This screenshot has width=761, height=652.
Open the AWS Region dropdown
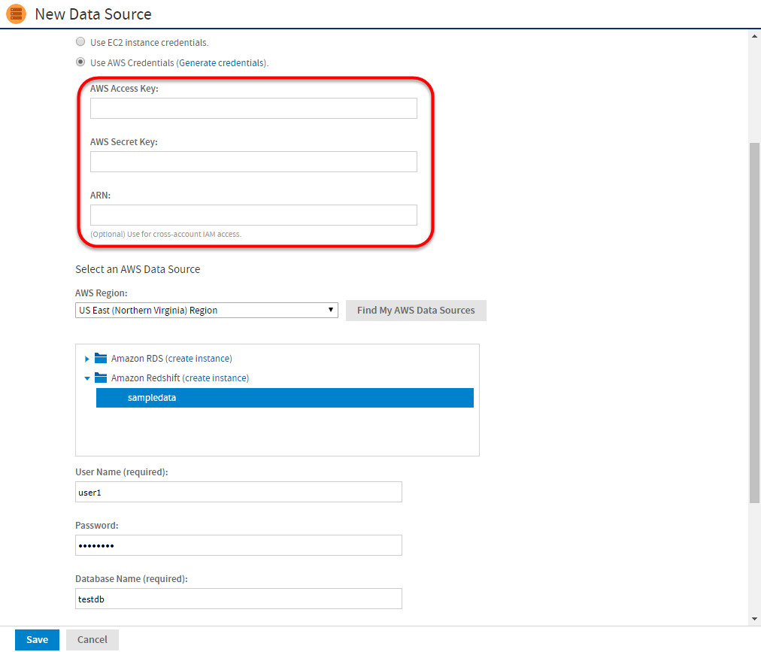207,311
